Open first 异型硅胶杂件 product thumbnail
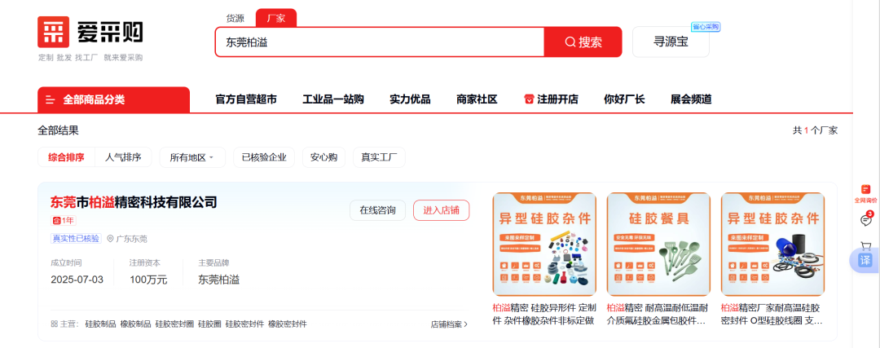Image resolution: width=880 pixels, height=348 pixels. coord(543,244)
